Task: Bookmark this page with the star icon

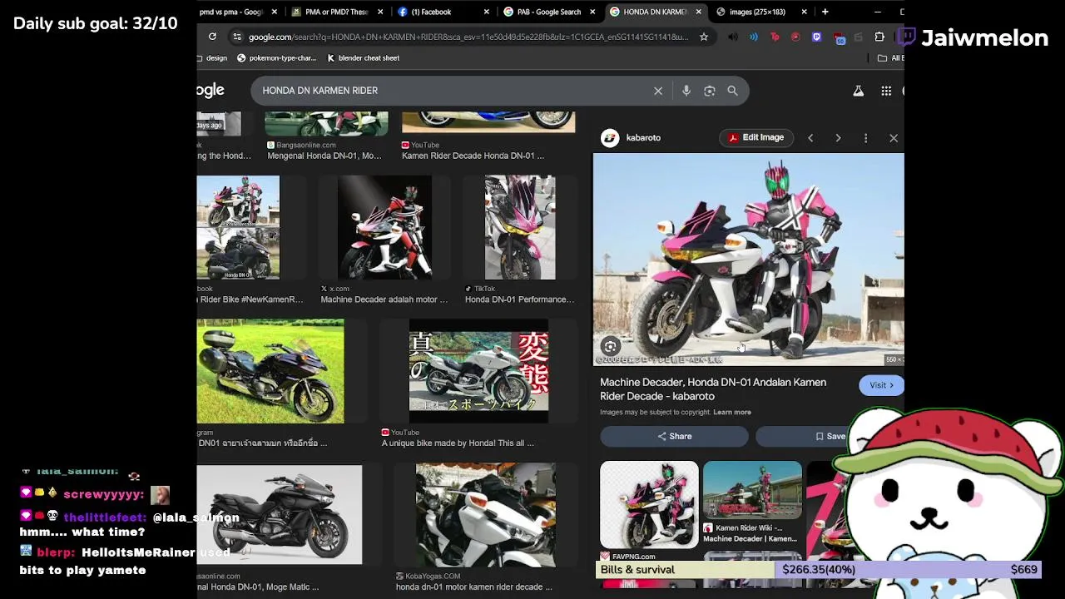Action: (x=704, y=37)
